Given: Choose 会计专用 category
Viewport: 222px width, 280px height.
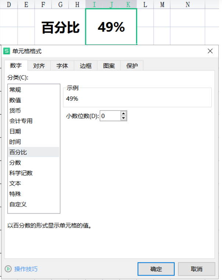Looking at the screenshot, I should (33, 121).
